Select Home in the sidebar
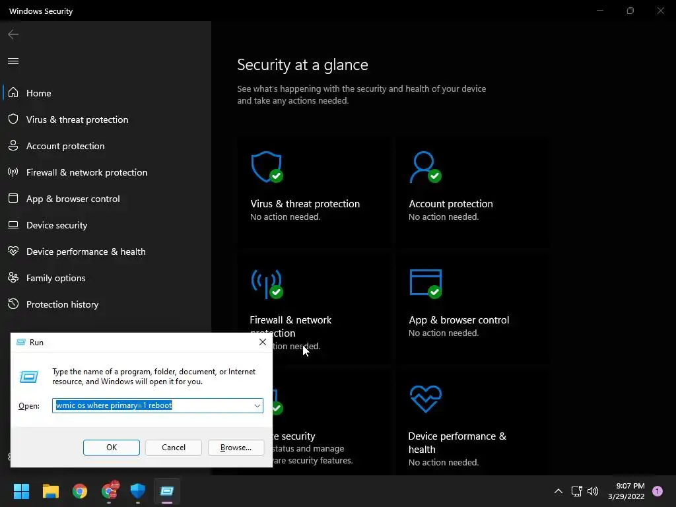 (x=106, y=93)
